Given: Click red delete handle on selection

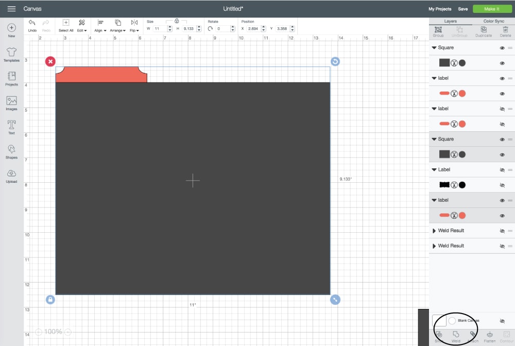Looking at the screenshot, I should point(50,62).
